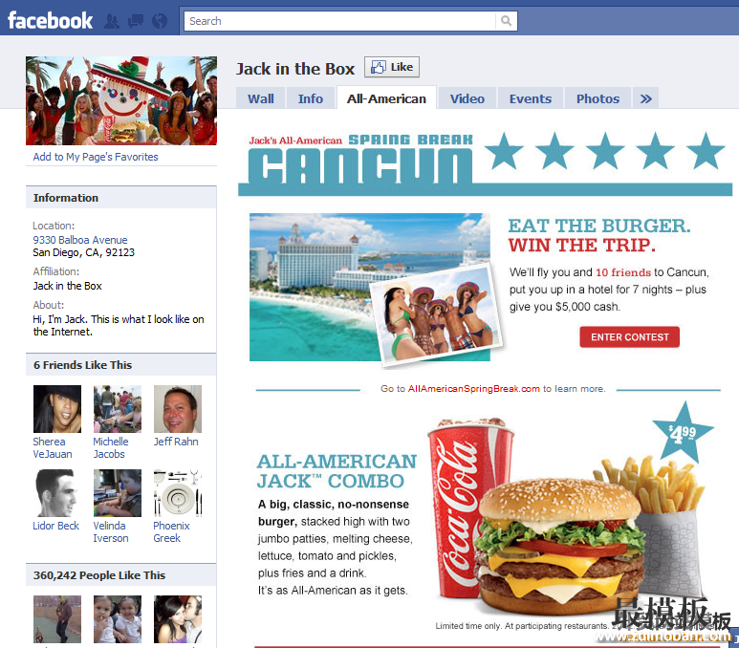The height and width of the screenshot is (648, 739).
Task: Click the 'San Diego, CA, 92123' text
Action: pyautogui.click(x=84, y=252)
